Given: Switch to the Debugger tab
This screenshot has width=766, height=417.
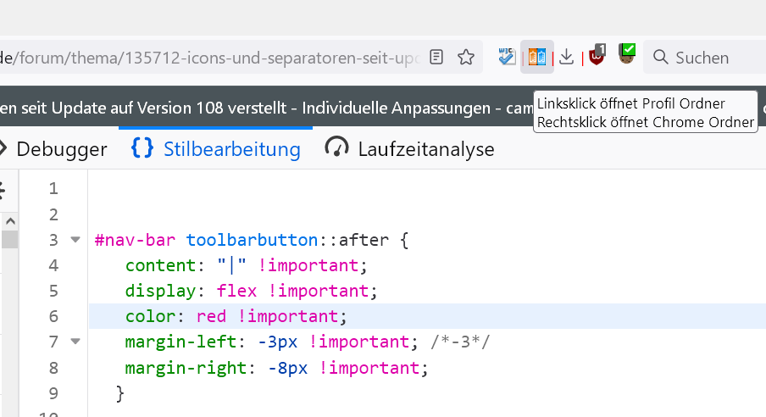Looking at the screenshot, I should point(61,149).
